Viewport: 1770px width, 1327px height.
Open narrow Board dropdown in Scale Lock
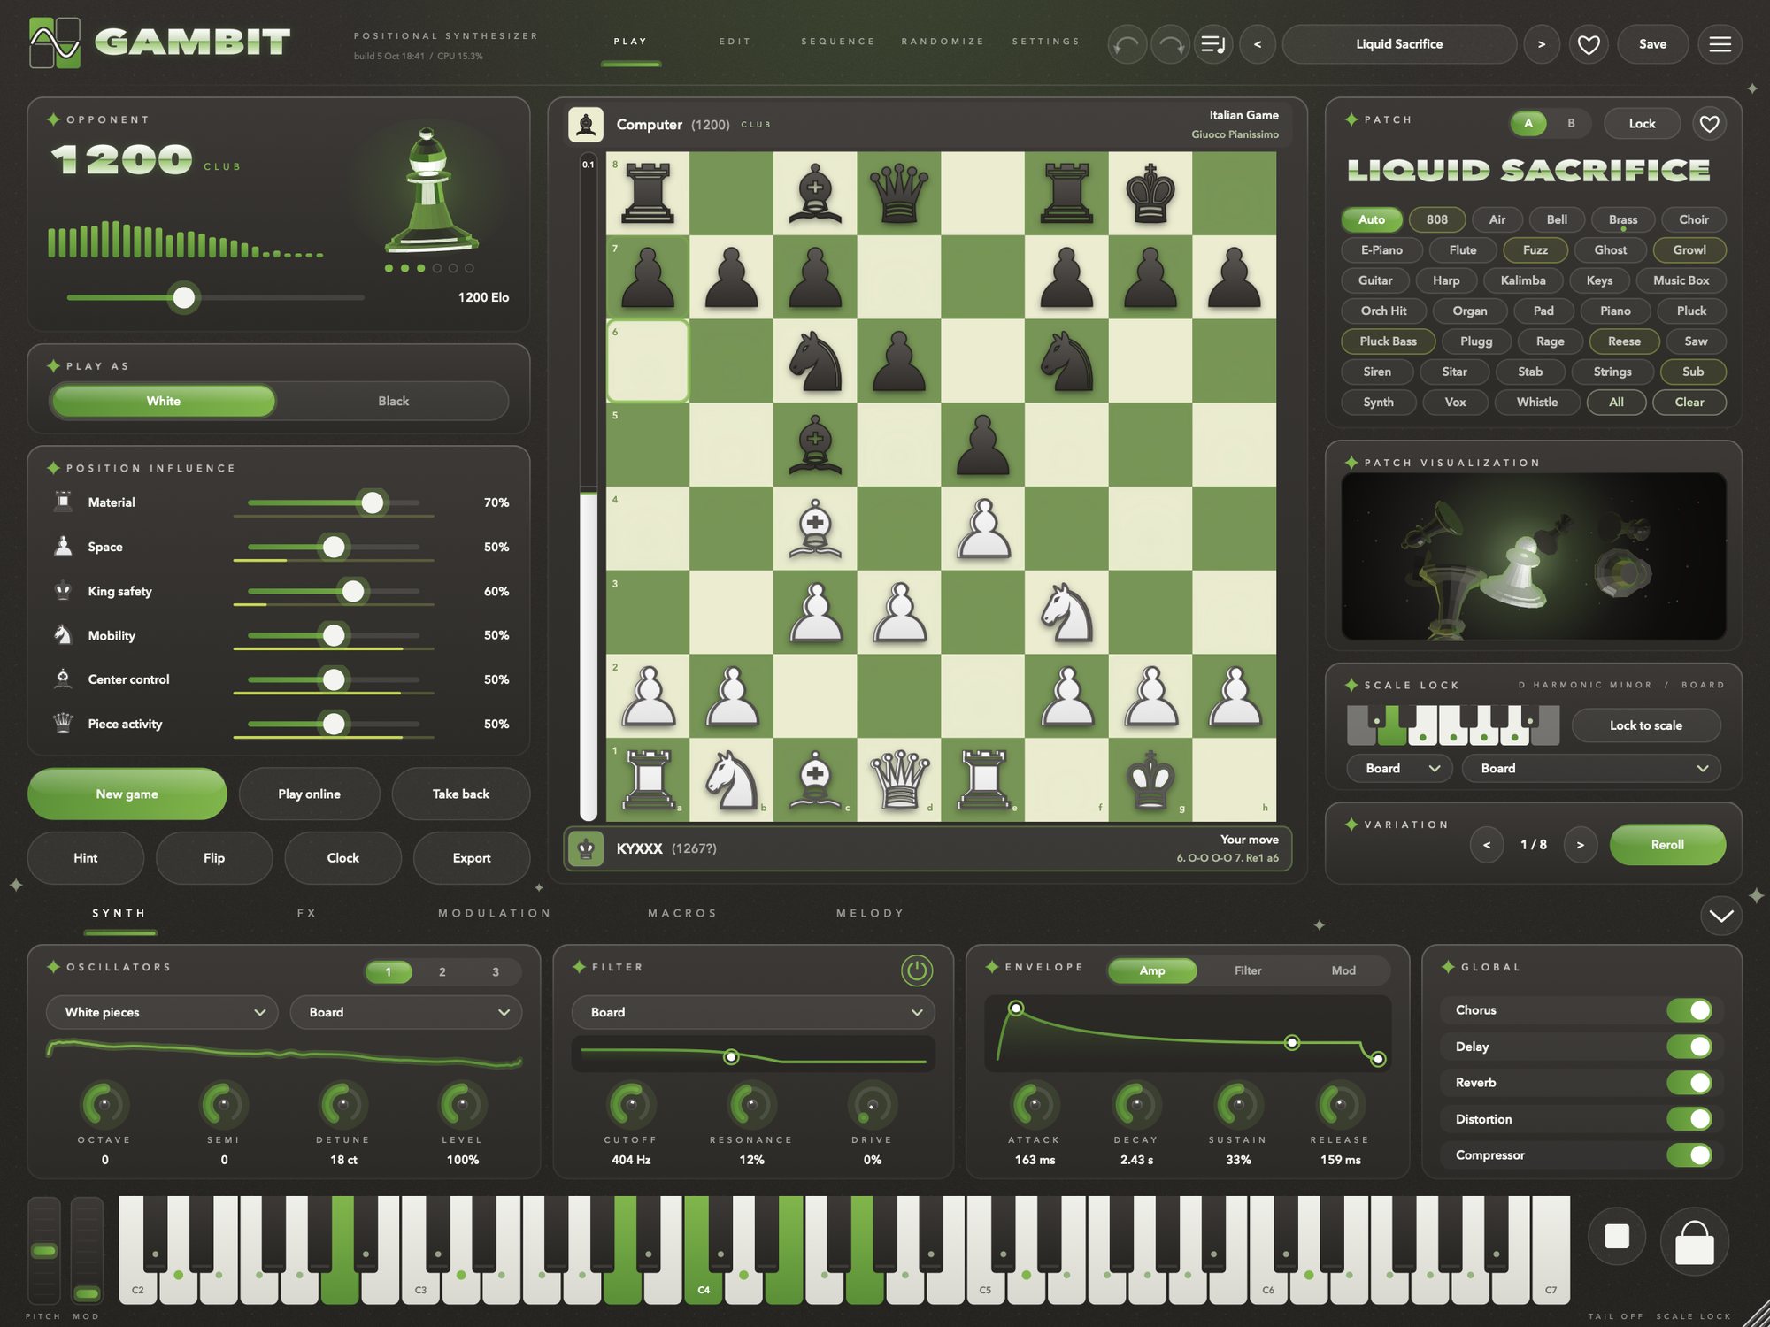[x=1400, y=768]
